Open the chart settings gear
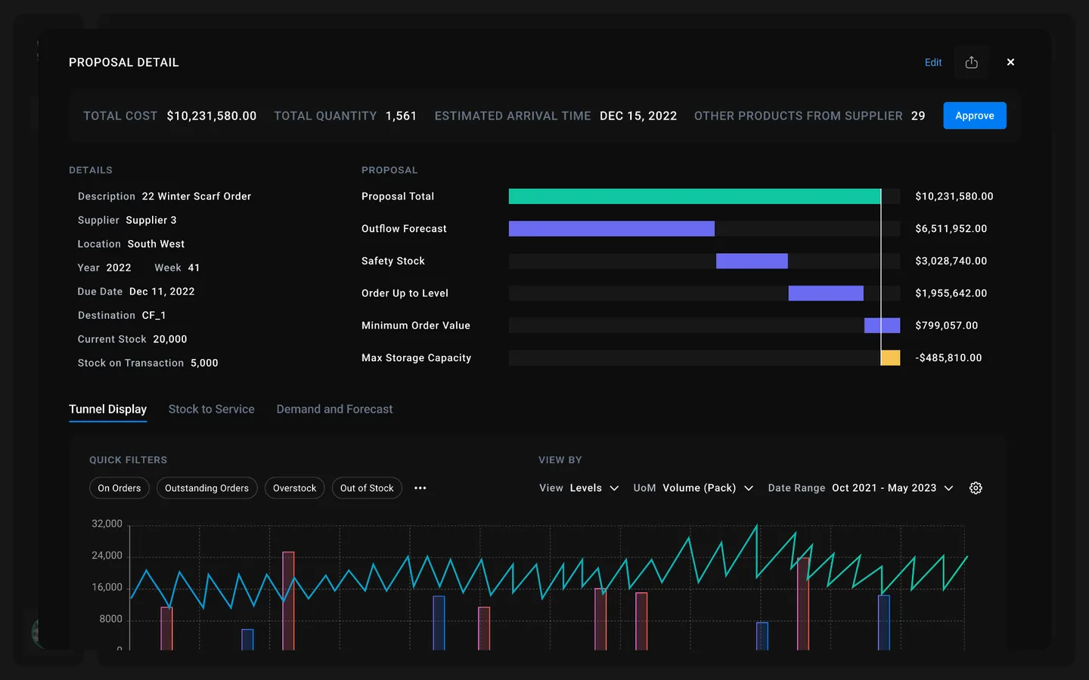 pyautogui.click(x=976, y=488)
